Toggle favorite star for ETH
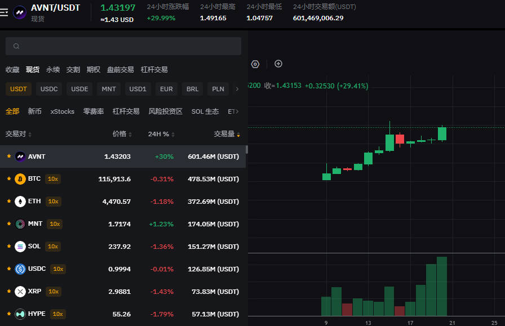The image size is (505, 326). point(9,201)
